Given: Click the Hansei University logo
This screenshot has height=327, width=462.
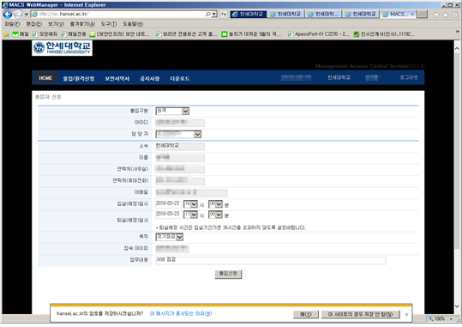Looking at the screenshot, I should point(63,48).
